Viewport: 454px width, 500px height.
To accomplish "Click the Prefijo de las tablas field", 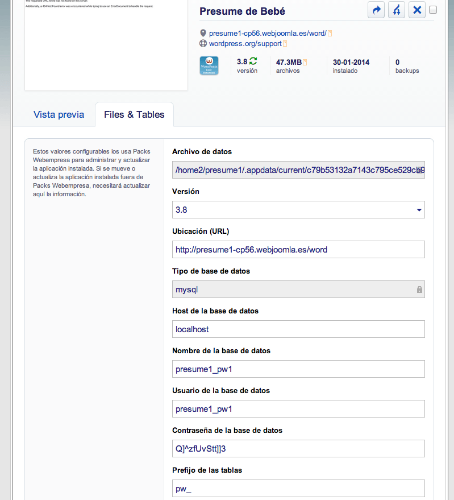I will pyautogui.click(x=298, y=488).
